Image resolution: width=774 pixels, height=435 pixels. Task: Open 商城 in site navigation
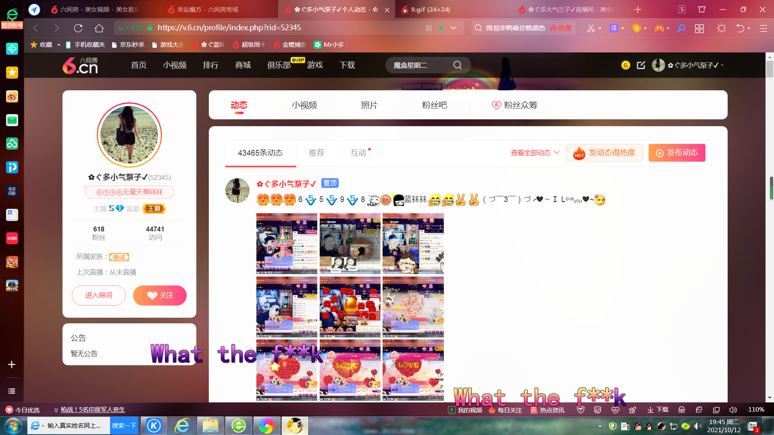coord(243,65)
